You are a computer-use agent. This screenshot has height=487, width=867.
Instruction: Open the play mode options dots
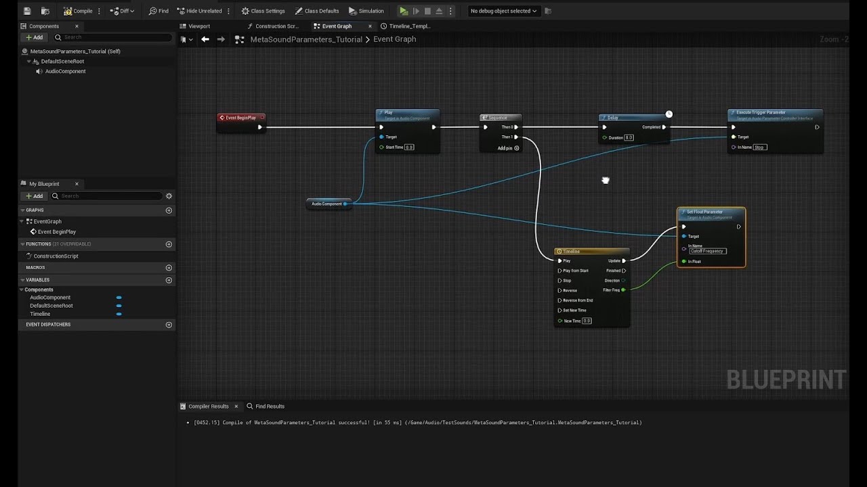point(450,11)
